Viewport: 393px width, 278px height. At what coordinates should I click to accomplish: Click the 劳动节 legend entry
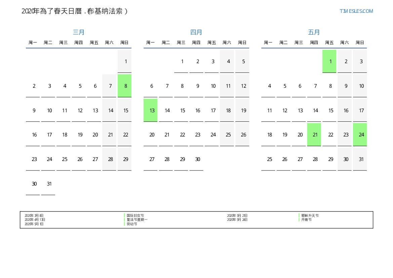click(x=132, y=224)
